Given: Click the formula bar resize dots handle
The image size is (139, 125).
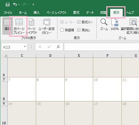Looking at the screenshot, I should click(31, 47).
